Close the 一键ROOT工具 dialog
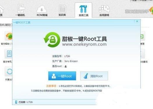The height and width of the screenshot is (109, 153). pos(137,21)
